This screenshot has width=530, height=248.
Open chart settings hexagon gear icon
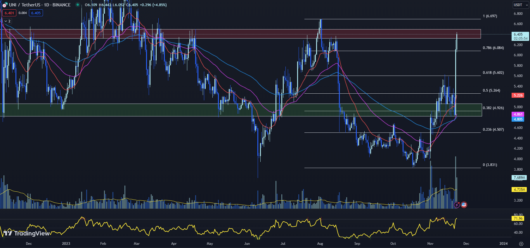click(521, 244)
